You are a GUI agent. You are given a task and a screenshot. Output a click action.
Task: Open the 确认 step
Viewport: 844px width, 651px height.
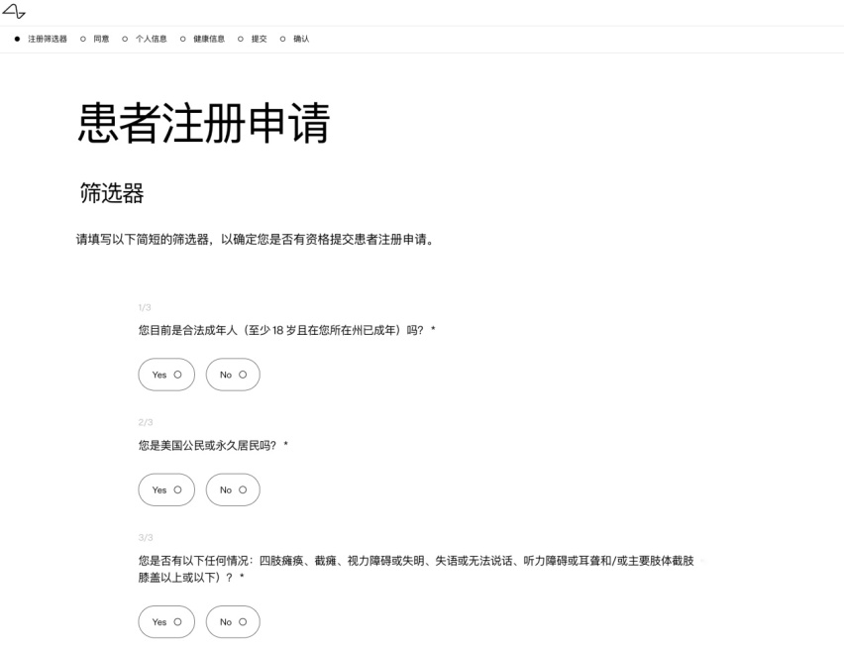click(294, 39)
